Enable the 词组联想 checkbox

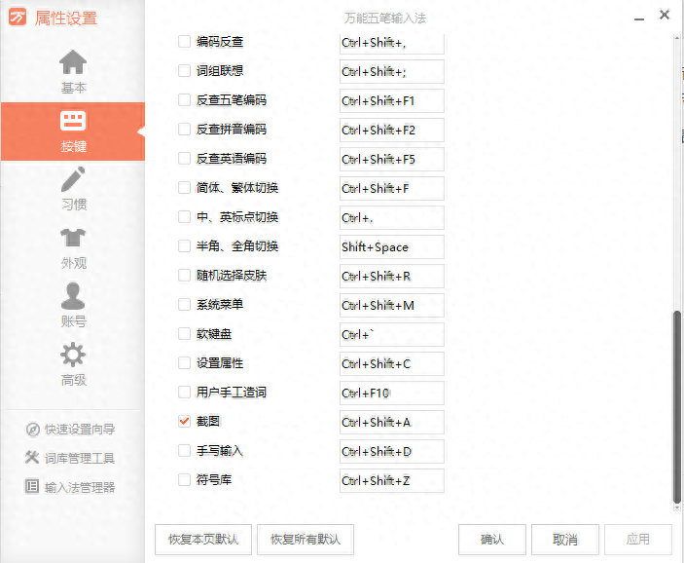tap(184, 71)
